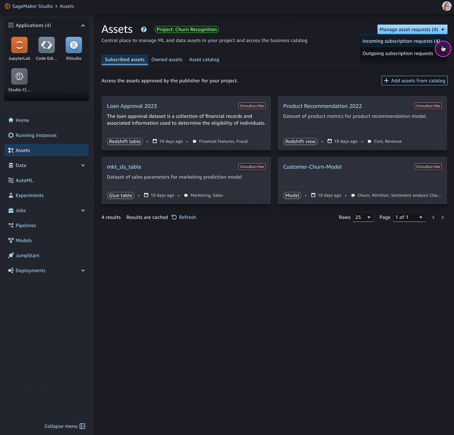Open Experiments from the sidebar
454x435 pixels.
pos(46,195)
